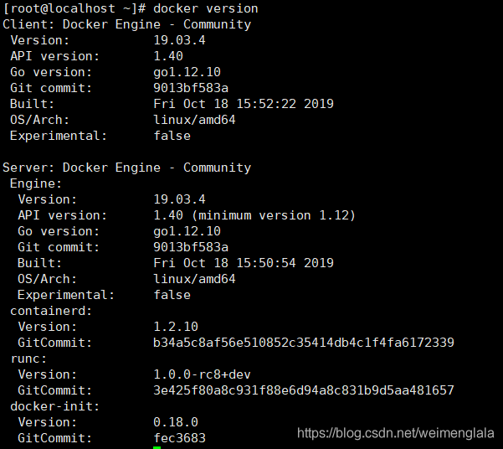Click the 'runc:' section label
Image resolution: width=503 pixels, height=449 pixels.
tap(28, 359)
